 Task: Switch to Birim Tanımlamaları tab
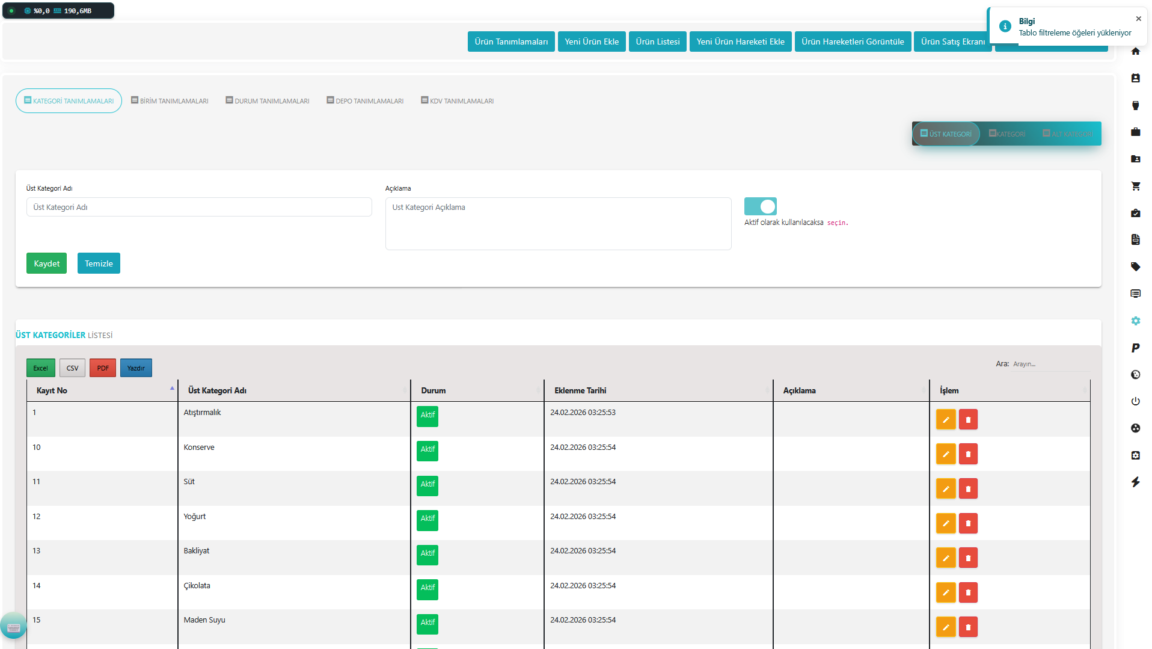pyautogui.click(x=170, y=101)
